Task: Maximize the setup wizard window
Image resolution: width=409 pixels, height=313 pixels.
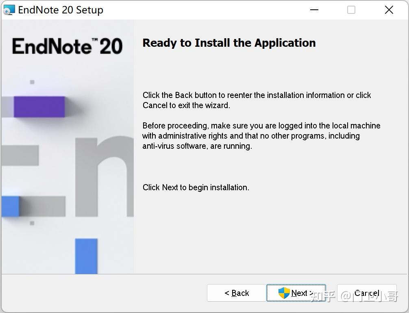Action: click(351, 9)
